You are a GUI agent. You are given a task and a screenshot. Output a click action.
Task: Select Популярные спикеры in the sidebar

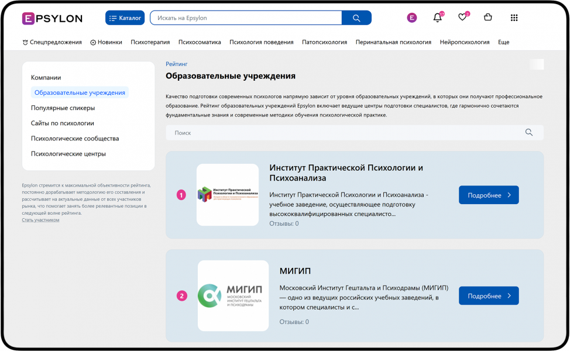tap(63, 108)
